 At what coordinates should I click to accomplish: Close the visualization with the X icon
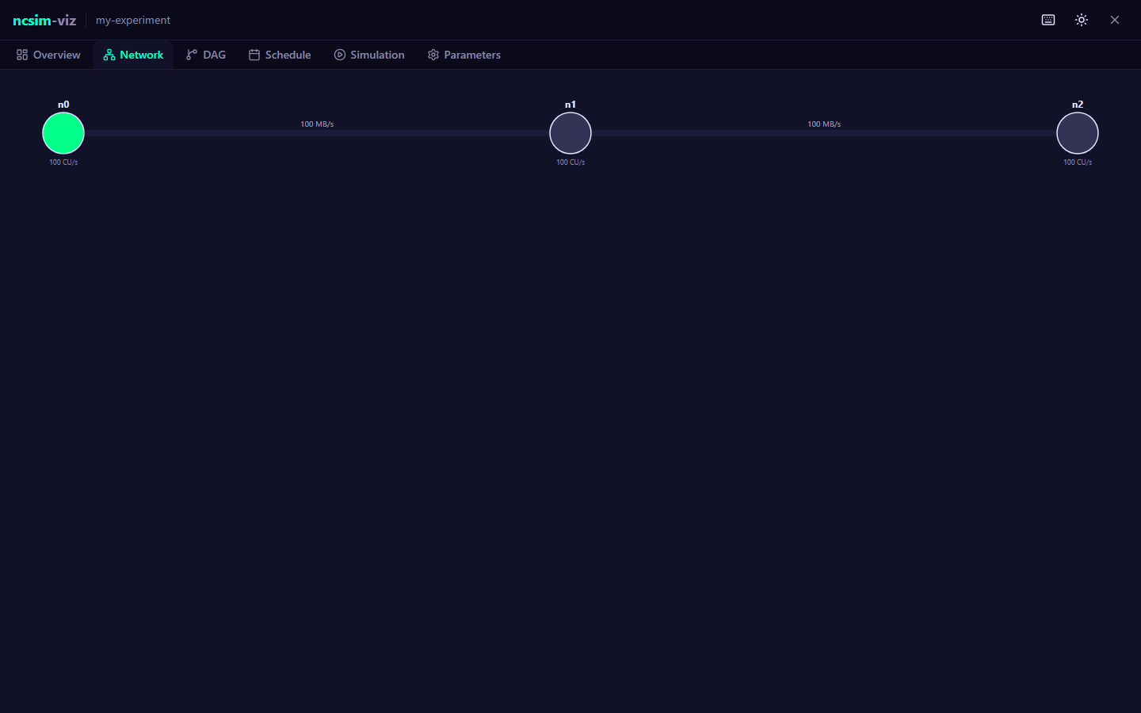click(x=1115, y=20)
